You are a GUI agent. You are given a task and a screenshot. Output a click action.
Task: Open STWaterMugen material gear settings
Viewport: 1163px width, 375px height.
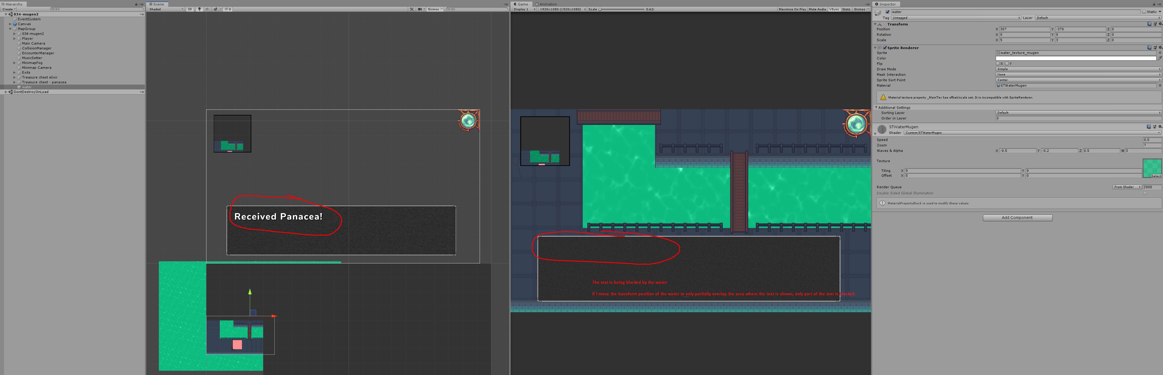pos(1160,127)
